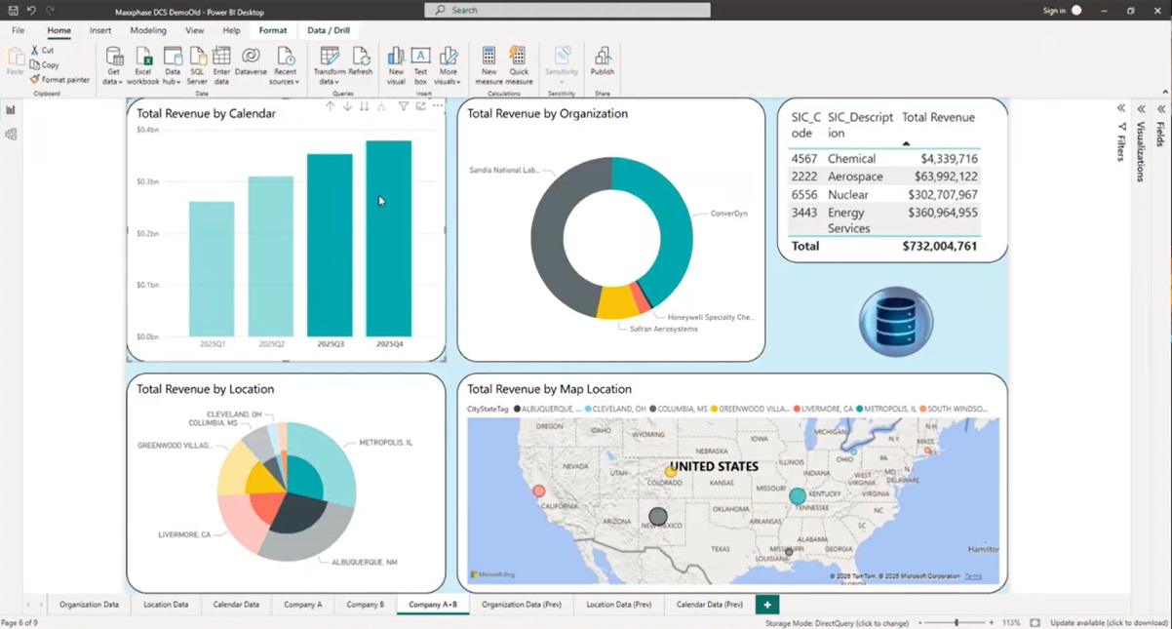This screenshot has height=629, width=1172.
Task: Click Sign in at the top
Action: (x=1054, y=11)
